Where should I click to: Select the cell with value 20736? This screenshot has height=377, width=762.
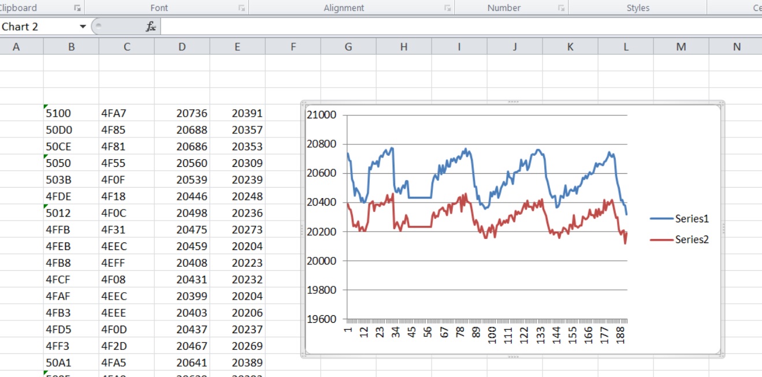pos(182,113)
